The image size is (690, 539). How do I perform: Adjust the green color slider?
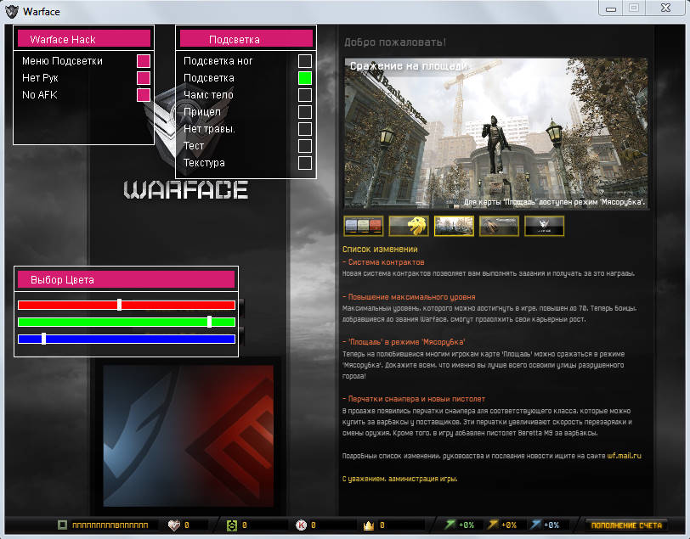point(127,322)
